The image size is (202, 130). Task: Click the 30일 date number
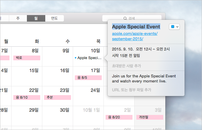coord(65,110)
